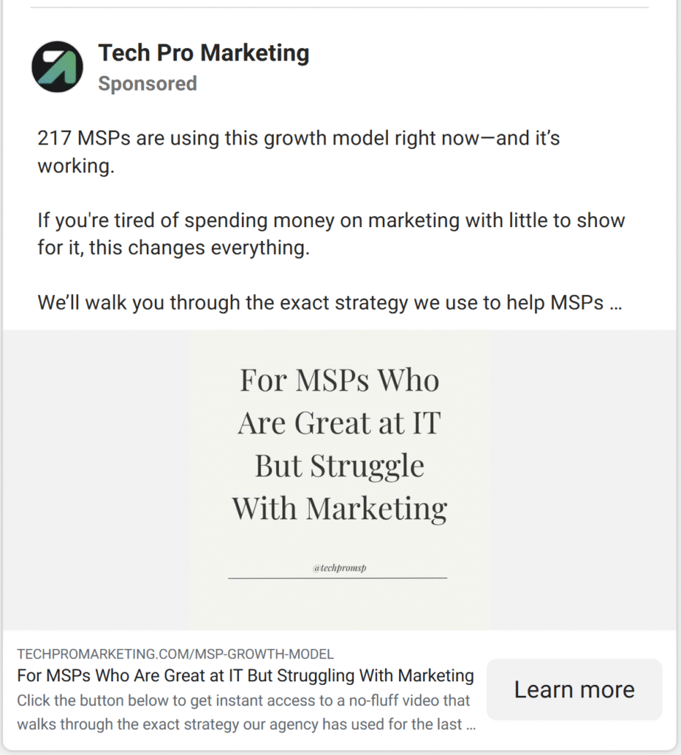Click 'With Marketing' line inside ad image
This screenshot has height=755, width=681.
(339, 509)
